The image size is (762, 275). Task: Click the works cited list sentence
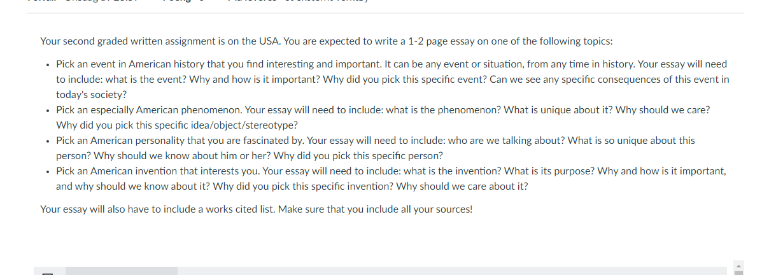click(x=256, y=209)
